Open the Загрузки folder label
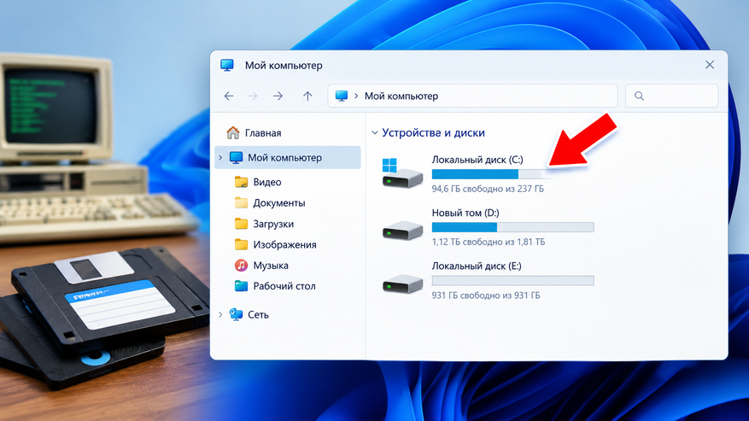 273,224
